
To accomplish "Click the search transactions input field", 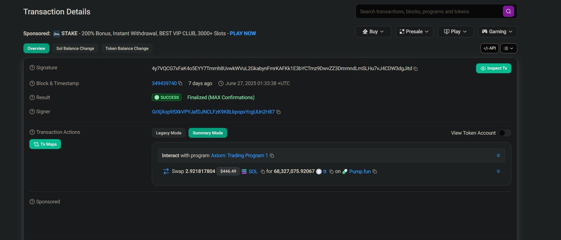I will (x=429, y=11).
